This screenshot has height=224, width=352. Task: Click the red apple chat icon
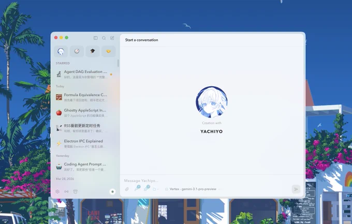pos(59,113)
